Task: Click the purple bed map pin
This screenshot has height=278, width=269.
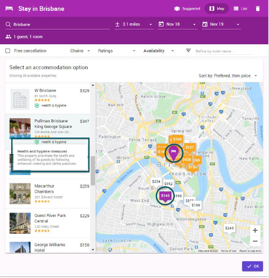Action: coord(173,152)
